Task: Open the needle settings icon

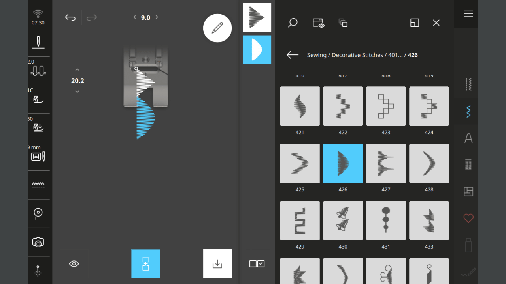Action: [x=38, y=42]
